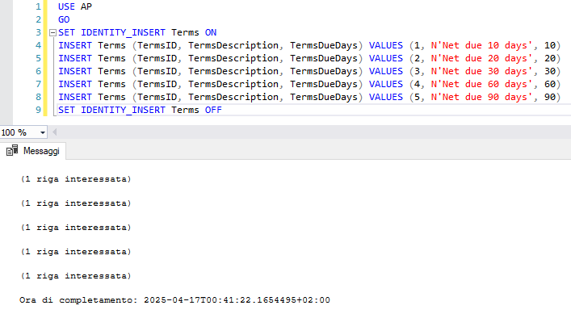Click the completion time message line
The image size is (571, 318).
click(174, 300)
